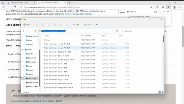Click Explorer Back arrow
This screenshot has width=184, height=104.
24,31
